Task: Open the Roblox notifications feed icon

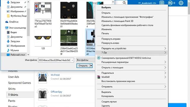Action: (x=161, y=3)
